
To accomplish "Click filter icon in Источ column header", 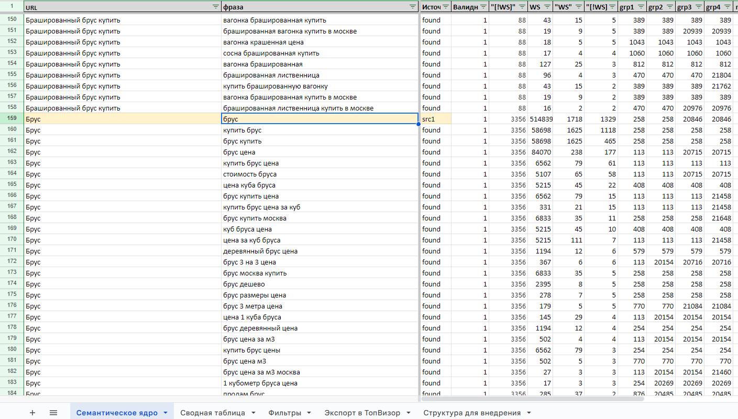I will (445, 7).
